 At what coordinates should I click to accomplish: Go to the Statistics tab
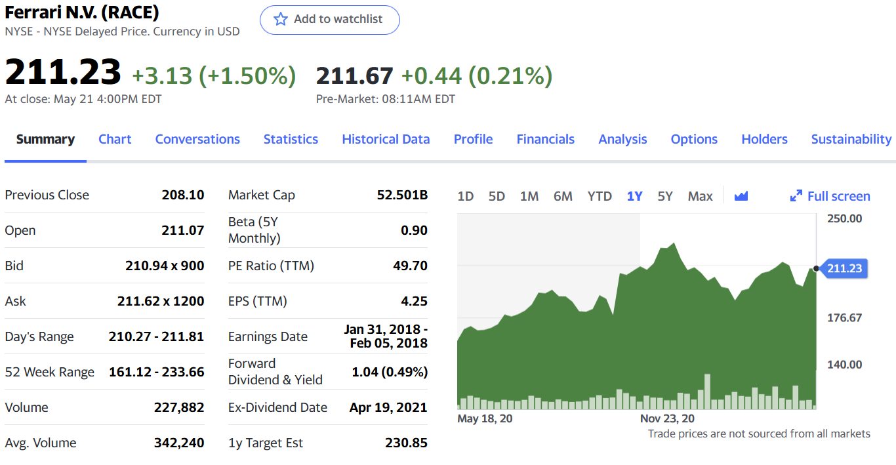(291, 139)
